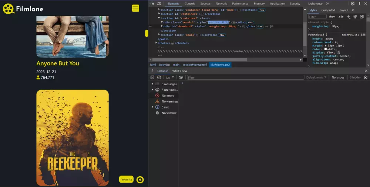Toggle flex badge on servic2 div
This screenshot has height=187, width=370.
pos(250,22)
